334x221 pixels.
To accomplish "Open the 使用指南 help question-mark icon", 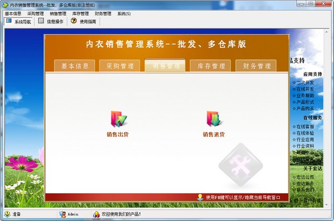I will (x=73, y=21).
